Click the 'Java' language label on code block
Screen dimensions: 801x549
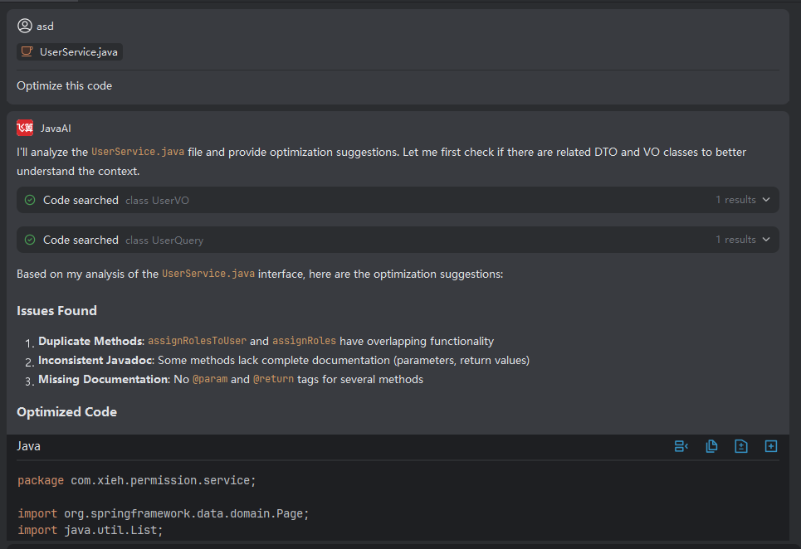(x=29, y=446)
